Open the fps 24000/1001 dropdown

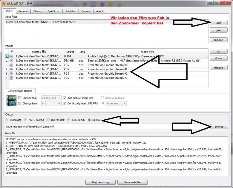pos(51,98)
